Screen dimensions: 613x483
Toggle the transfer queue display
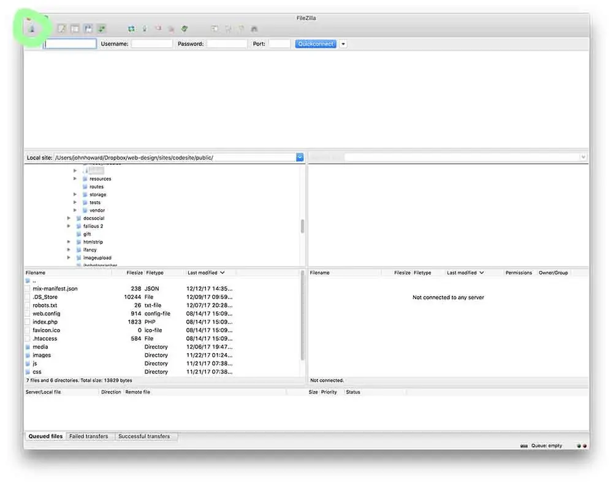coord(102,29)
